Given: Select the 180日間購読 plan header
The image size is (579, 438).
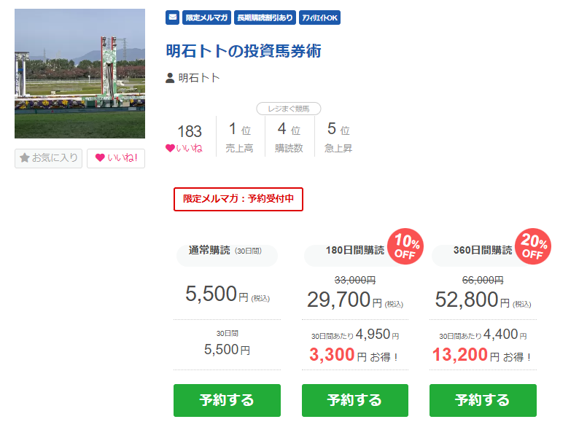Looking at the screenshot, I should tap(355, 250).
